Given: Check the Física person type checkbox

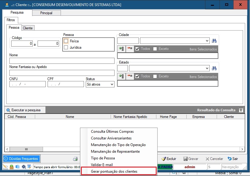Looking at the screenshot, I should click(x=66, y=41).
